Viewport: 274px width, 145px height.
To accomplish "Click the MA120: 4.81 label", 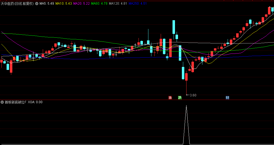I will pyautogui.click(x=118, y=4).
